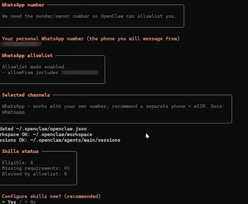The image size is (248, 204).
Task: Click the blurred personal WhatsApp number entry
Action: coord(21,44)
